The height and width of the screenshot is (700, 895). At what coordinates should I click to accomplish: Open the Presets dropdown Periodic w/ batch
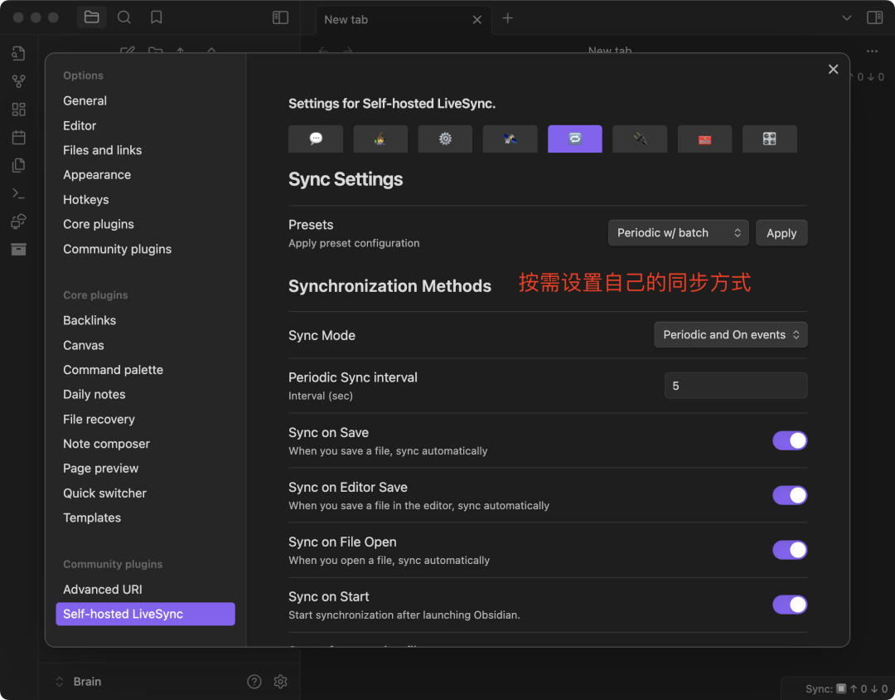point(678,232)
